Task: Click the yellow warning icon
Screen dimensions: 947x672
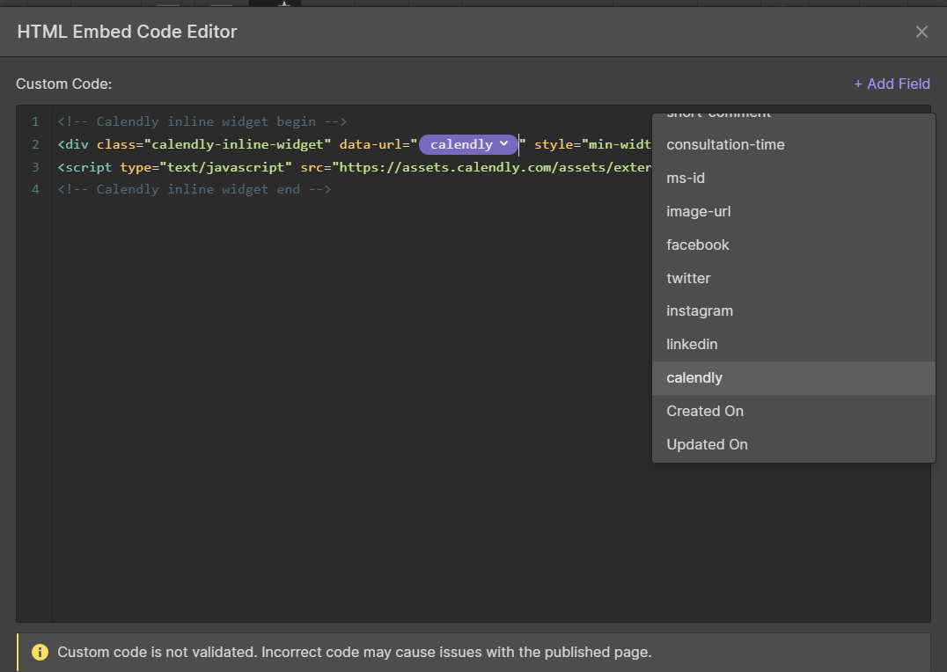Action: [x=40, y=652]
